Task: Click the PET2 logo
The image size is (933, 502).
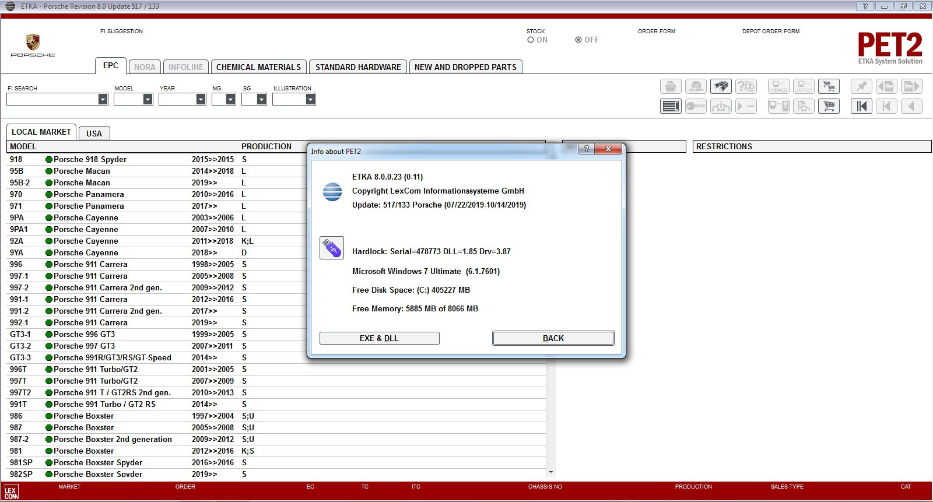Action: (x=890, y=48)
